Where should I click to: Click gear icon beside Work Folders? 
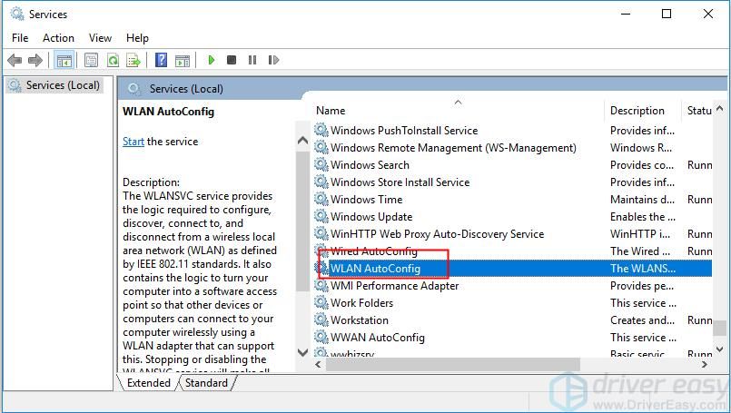click(321, 302)
